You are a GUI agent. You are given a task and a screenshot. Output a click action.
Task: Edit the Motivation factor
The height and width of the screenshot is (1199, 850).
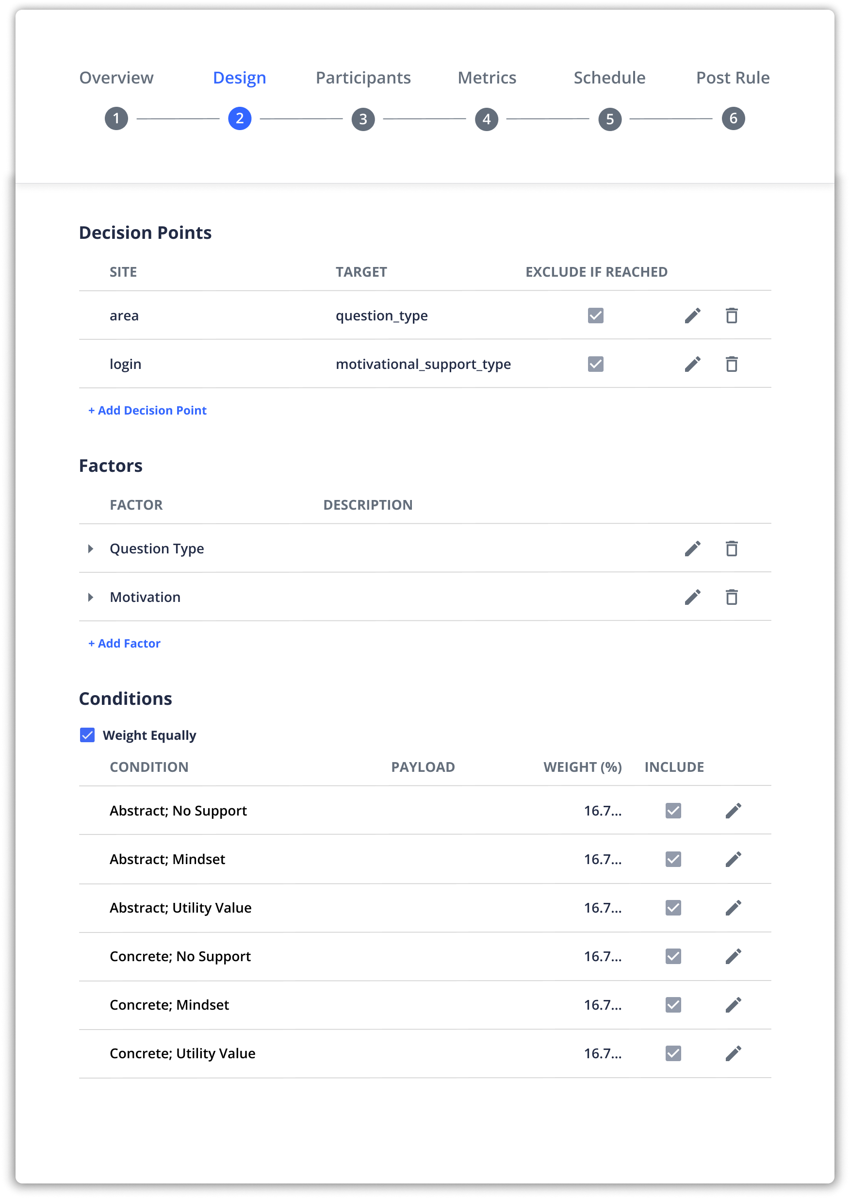693,597
